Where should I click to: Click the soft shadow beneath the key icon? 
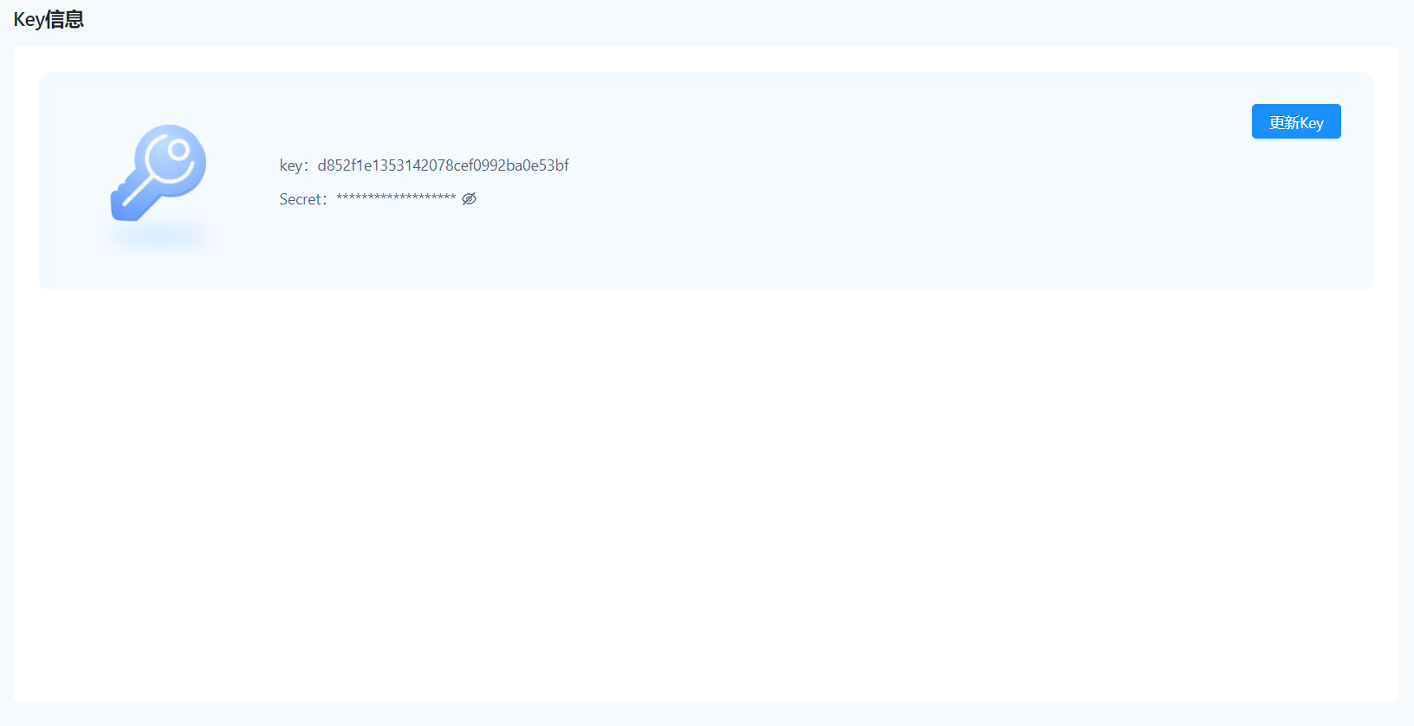[x=159, y=236]
